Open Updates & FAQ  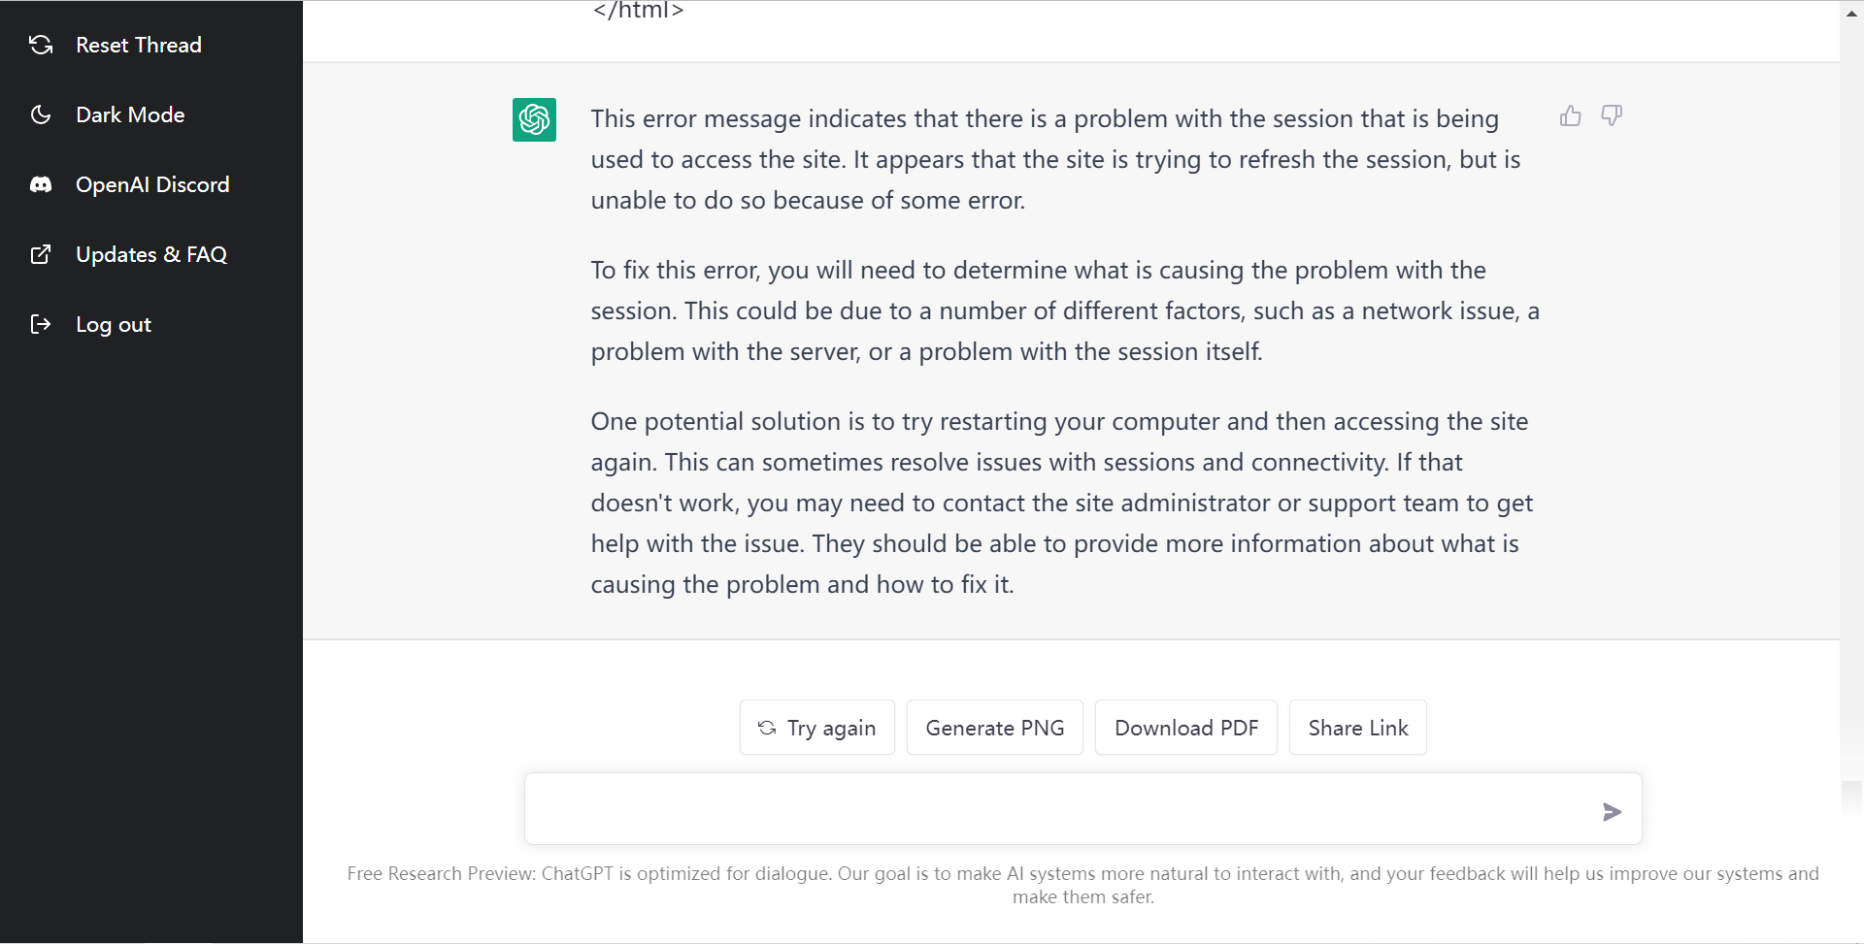[x=150, y=254]
